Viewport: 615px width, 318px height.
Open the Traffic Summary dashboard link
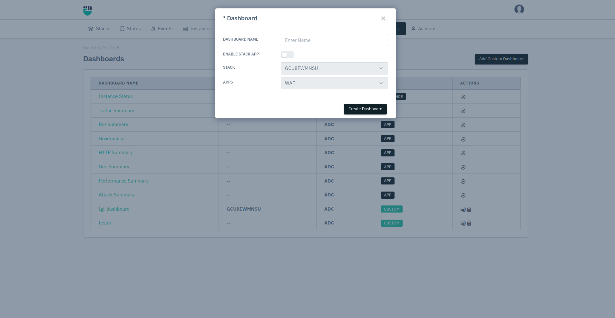click(116, 111)
